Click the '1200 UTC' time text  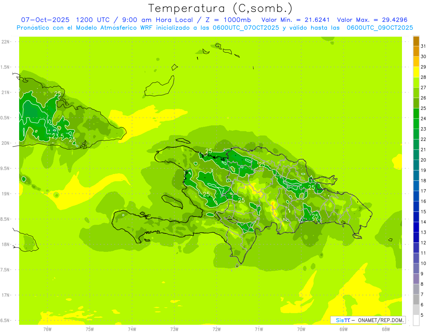[x=93, y=20]
